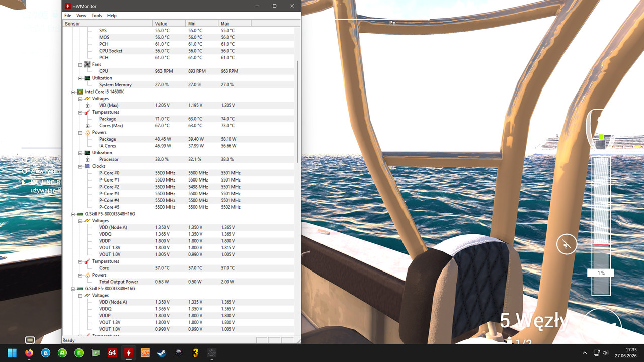Open the Help menu
The image size is (644, 362).
[112, 16]
